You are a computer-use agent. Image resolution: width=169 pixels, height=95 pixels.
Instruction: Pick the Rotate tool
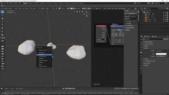pyautogui.click(x=2, y=25)
